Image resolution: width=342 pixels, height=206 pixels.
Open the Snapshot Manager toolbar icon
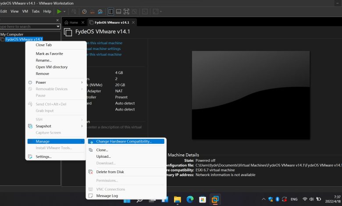tap(100, 11)
